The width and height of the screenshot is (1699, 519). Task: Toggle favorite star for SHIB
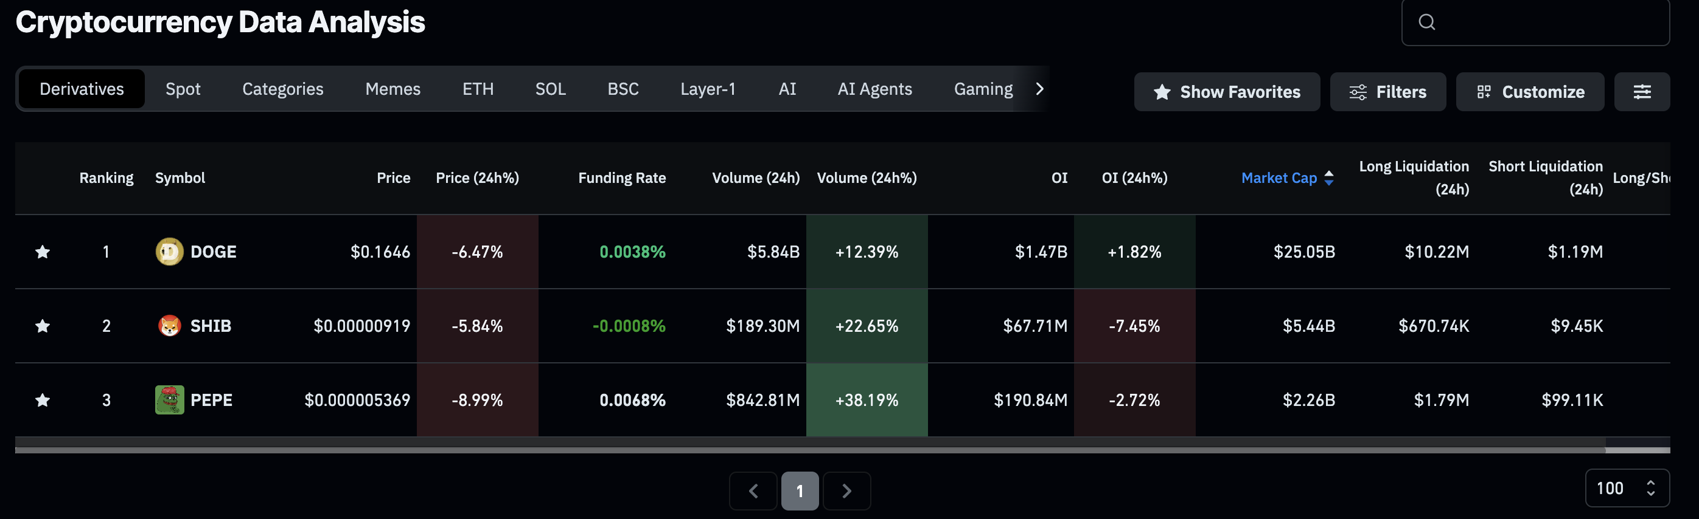point(43,326)
